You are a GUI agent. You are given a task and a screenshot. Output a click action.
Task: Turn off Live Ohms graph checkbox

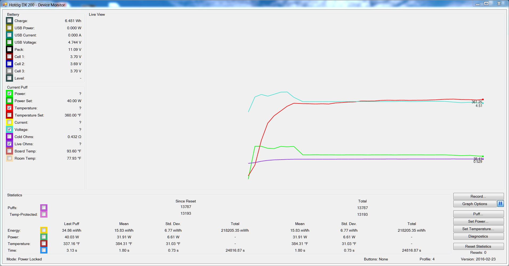(x=10, y=144)
